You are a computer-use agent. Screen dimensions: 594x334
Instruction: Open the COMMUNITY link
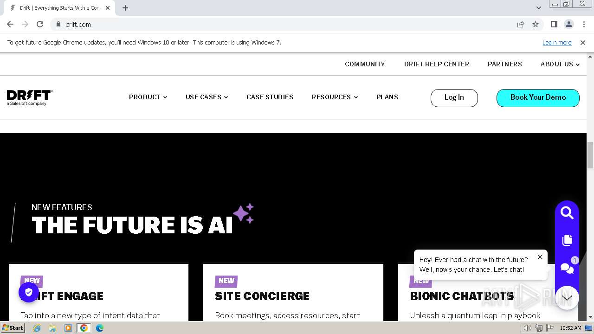click(365, 64)
